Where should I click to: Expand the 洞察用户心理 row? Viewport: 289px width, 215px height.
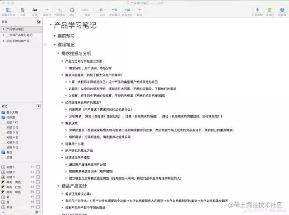(x=62, y=144)
